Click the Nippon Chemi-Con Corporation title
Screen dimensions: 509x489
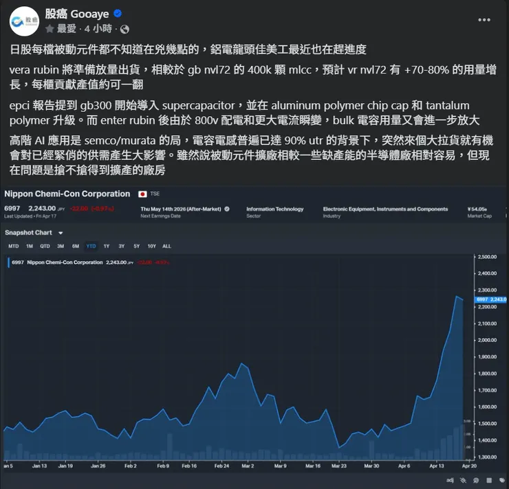[67, 194]
